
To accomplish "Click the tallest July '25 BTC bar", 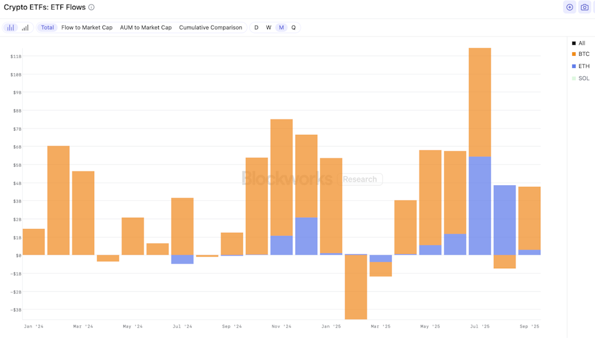I will coord(479,102).
